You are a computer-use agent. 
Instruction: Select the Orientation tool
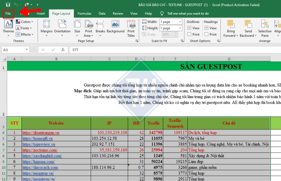(x=62, y=29)
